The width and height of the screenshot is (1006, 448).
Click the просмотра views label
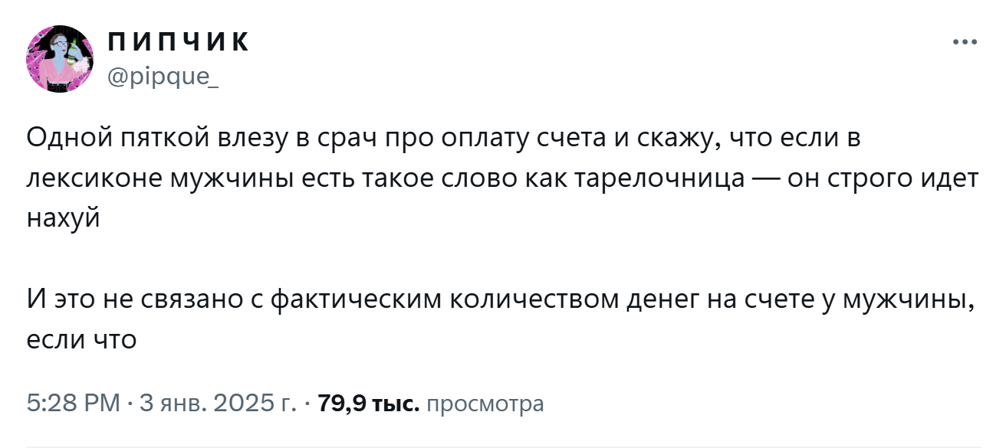coord(485,404)
